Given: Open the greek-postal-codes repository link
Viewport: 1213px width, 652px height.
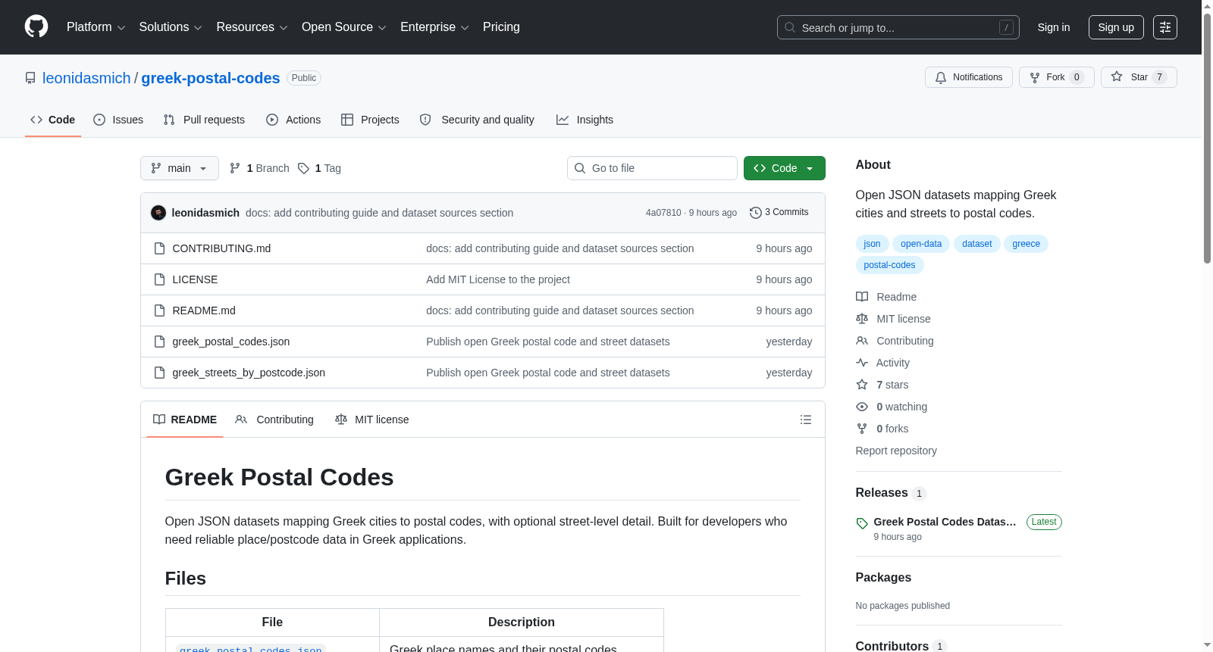Looking at the screenshot, I should point(211,78).
